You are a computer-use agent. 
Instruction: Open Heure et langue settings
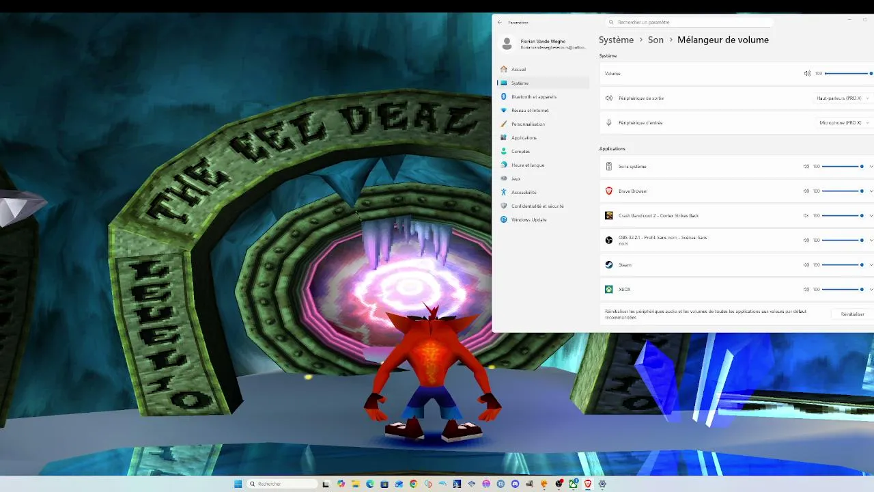544,165
